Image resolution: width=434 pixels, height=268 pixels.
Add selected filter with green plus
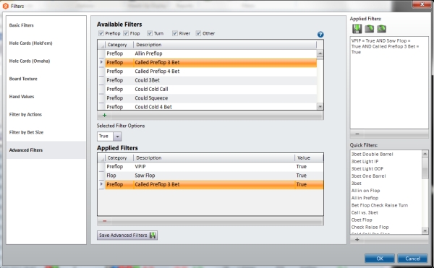(104, 115)
